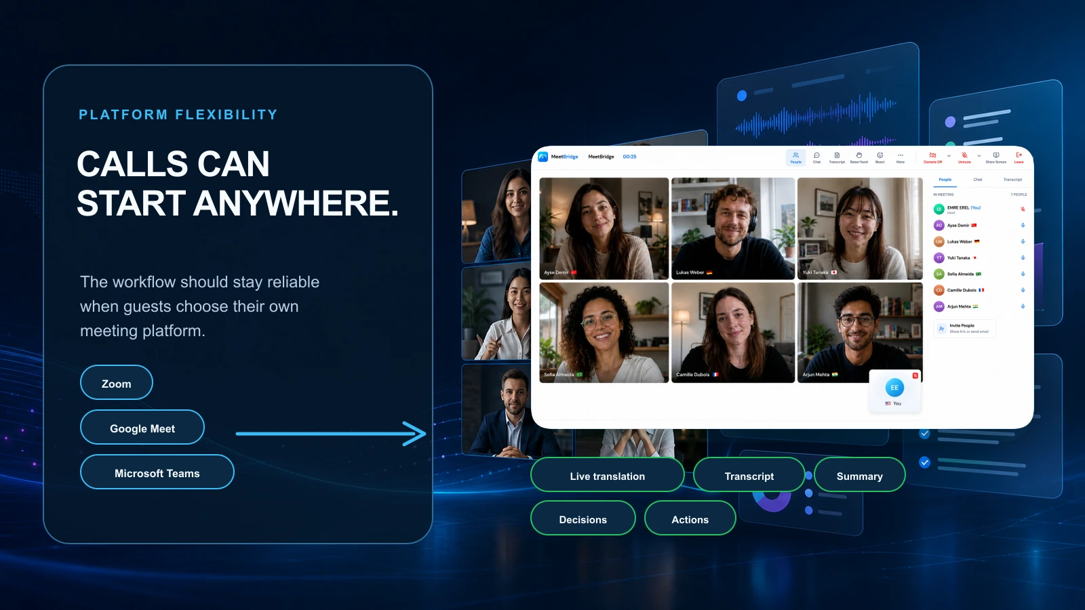
Task: Click the SA avatar for Sofia Almeida
Action: pos(939,274)
